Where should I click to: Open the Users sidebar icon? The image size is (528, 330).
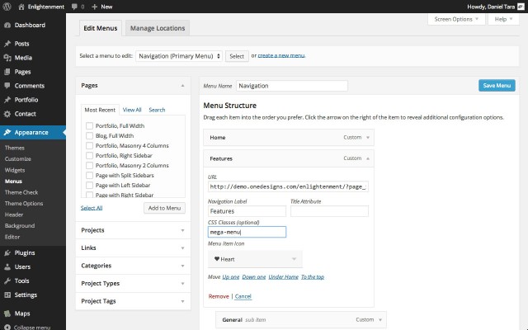point(7,266)
